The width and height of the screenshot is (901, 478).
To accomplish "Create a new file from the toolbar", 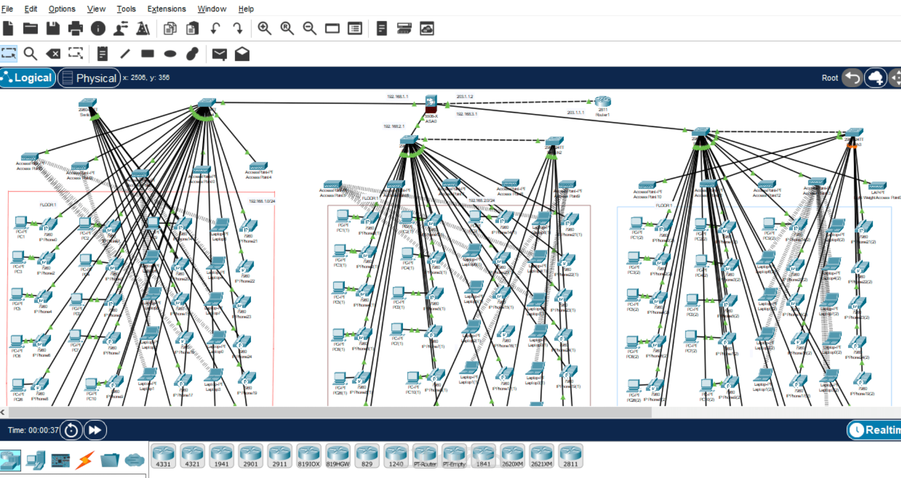I will click(x=8, y=29).
